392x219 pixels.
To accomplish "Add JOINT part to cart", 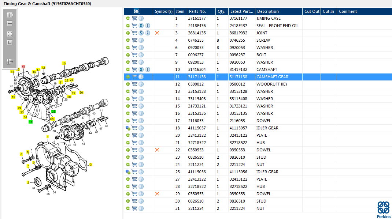I will pyautogui.click(x=134, y=33).
